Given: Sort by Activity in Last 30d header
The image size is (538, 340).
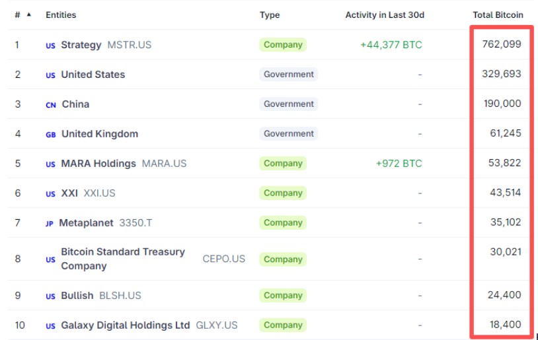Looking at the screenshot, I should (x=384, y=15).
